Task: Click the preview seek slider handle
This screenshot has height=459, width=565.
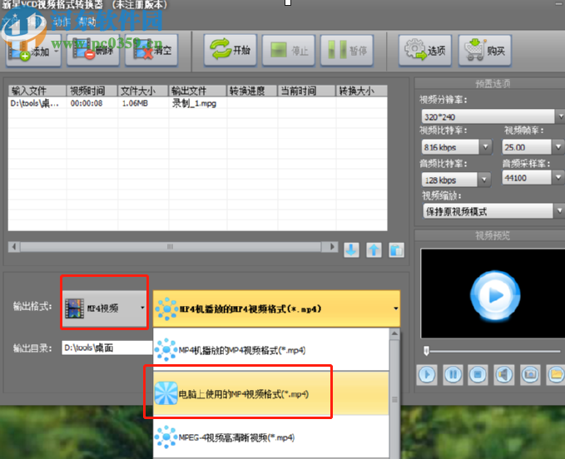Action: coord(426,351)
